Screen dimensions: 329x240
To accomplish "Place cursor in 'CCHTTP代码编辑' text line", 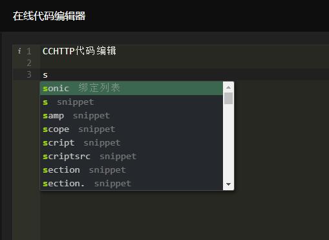I will pos(80,51).
